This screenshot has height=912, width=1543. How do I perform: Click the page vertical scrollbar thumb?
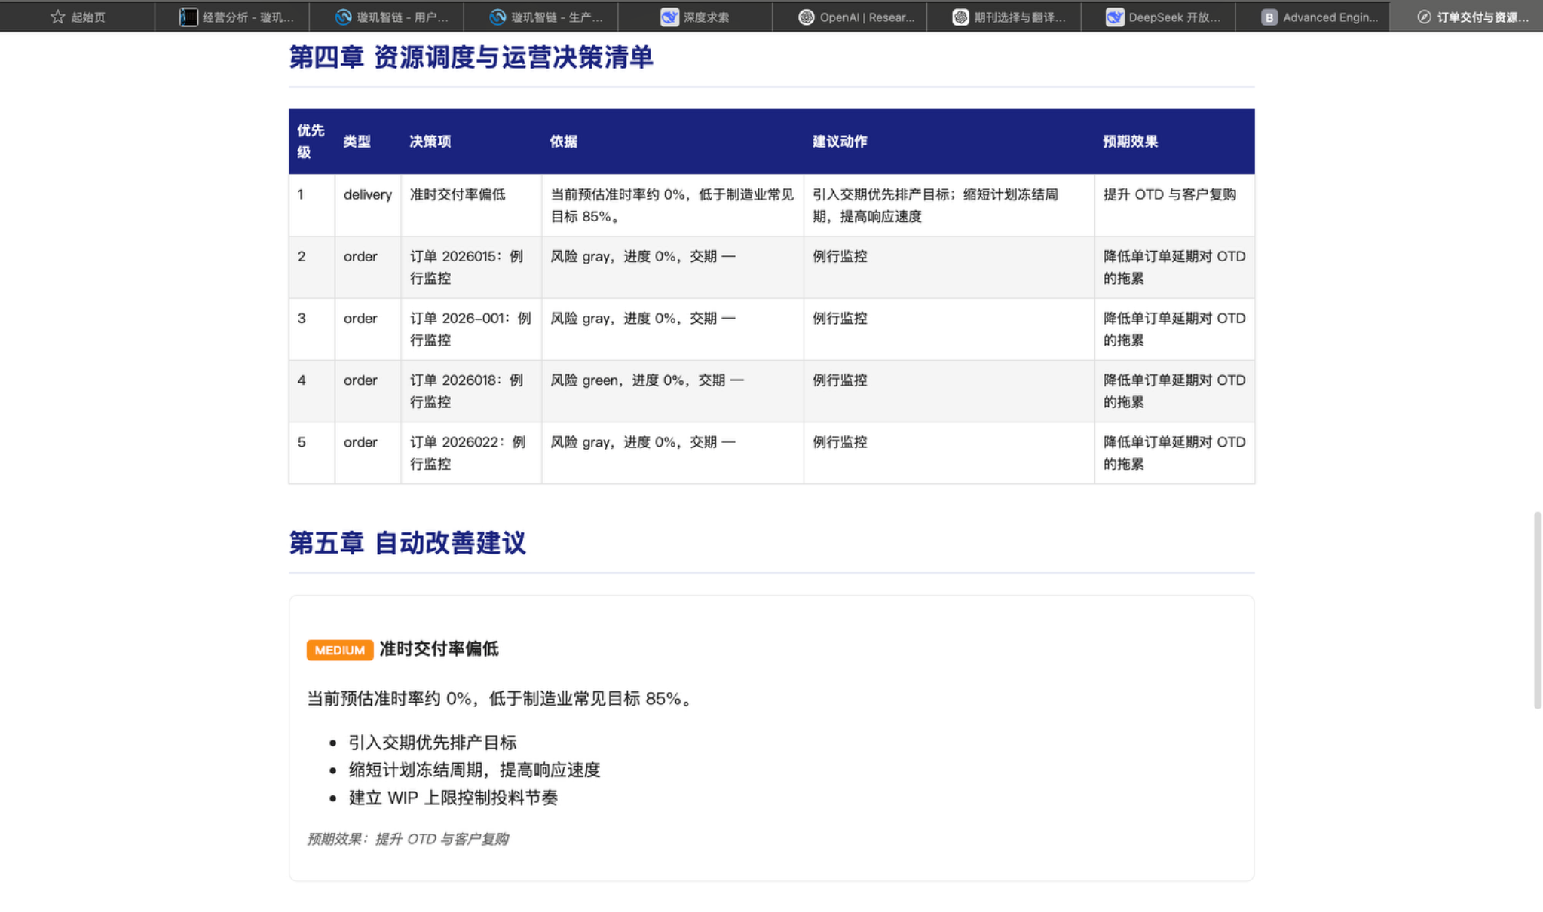click(x=1538, y=610)
